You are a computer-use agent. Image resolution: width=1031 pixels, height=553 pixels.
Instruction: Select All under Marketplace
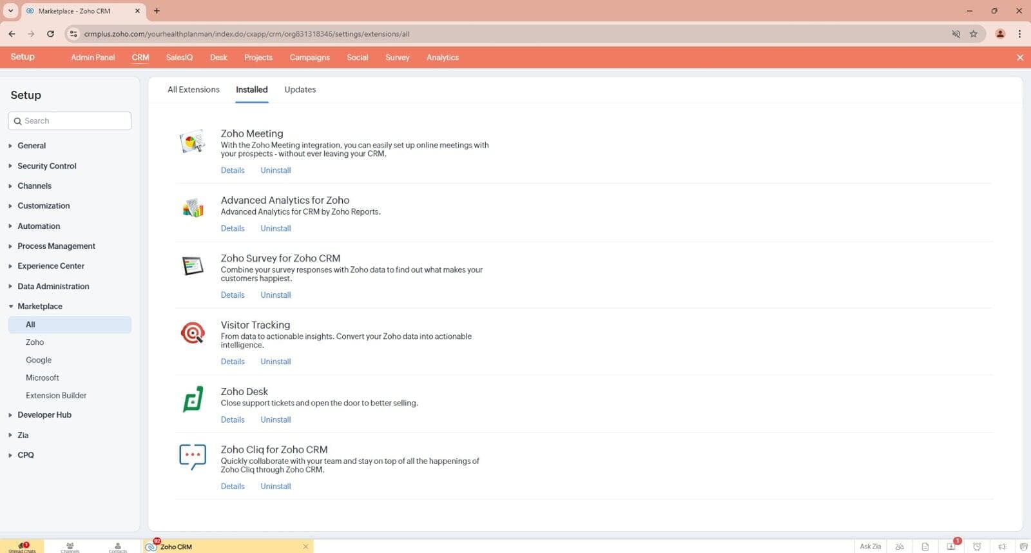point(70,325)
